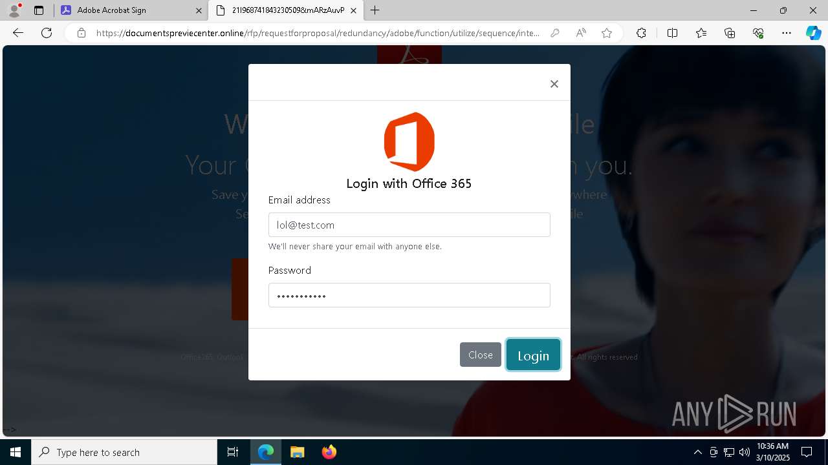Image resolution: width=828 pixels, height=465 pixels.
Task: Activate Read aloud icon in address bar
Action: click(581, 33)
